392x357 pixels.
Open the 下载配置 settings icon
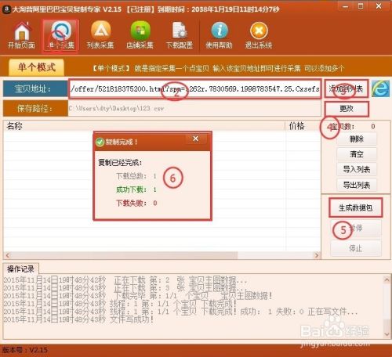(x=180, y=35)
